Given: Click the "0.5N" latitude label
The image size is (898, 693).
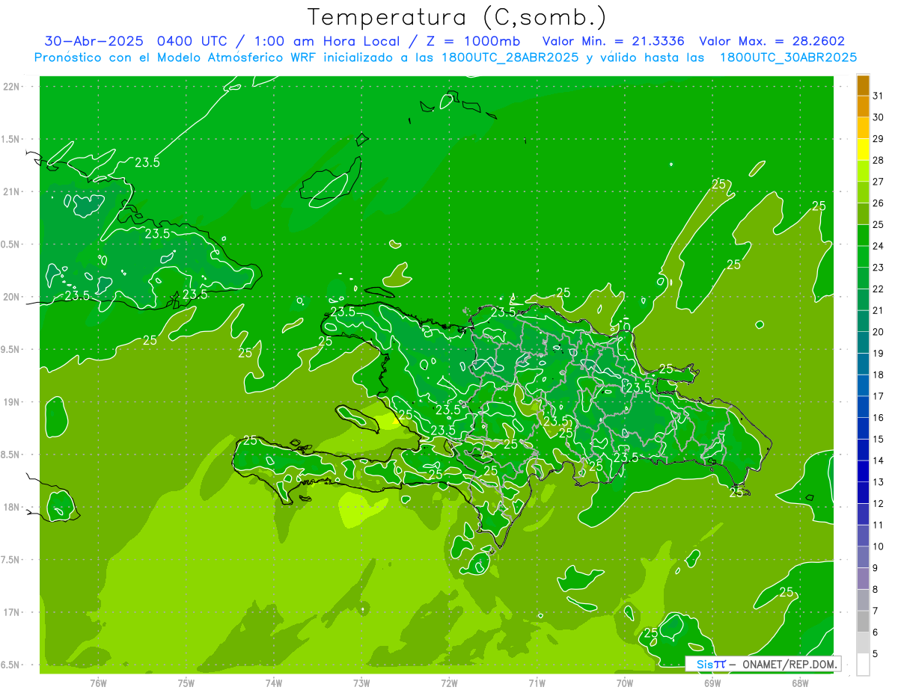Looking at the screenshot, I should pyautogui.click(x=10, y=244).
